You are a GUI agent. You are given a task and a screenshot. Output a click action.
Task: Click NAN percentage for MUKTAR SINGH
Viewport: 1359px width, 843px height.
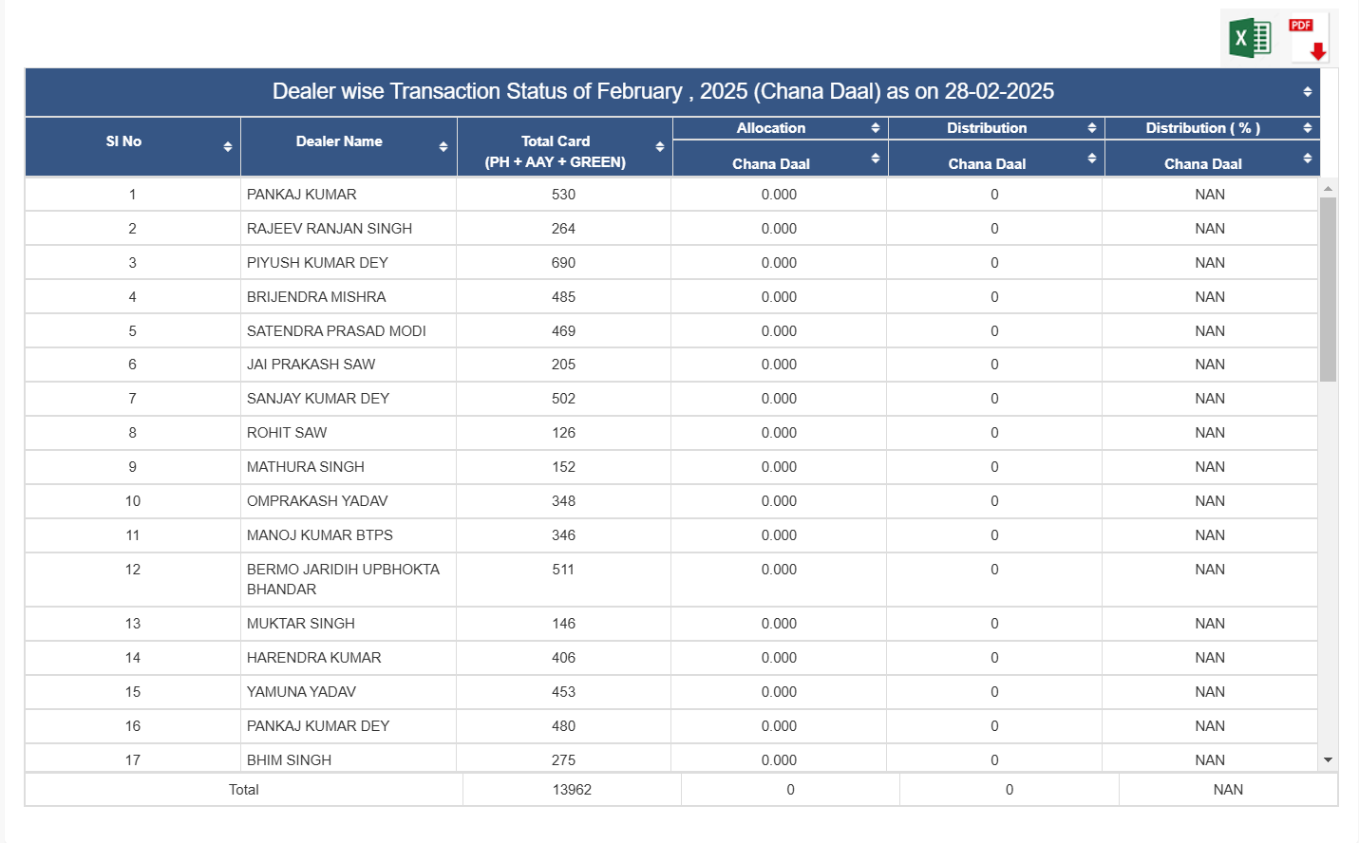(x=1210, y=624)
